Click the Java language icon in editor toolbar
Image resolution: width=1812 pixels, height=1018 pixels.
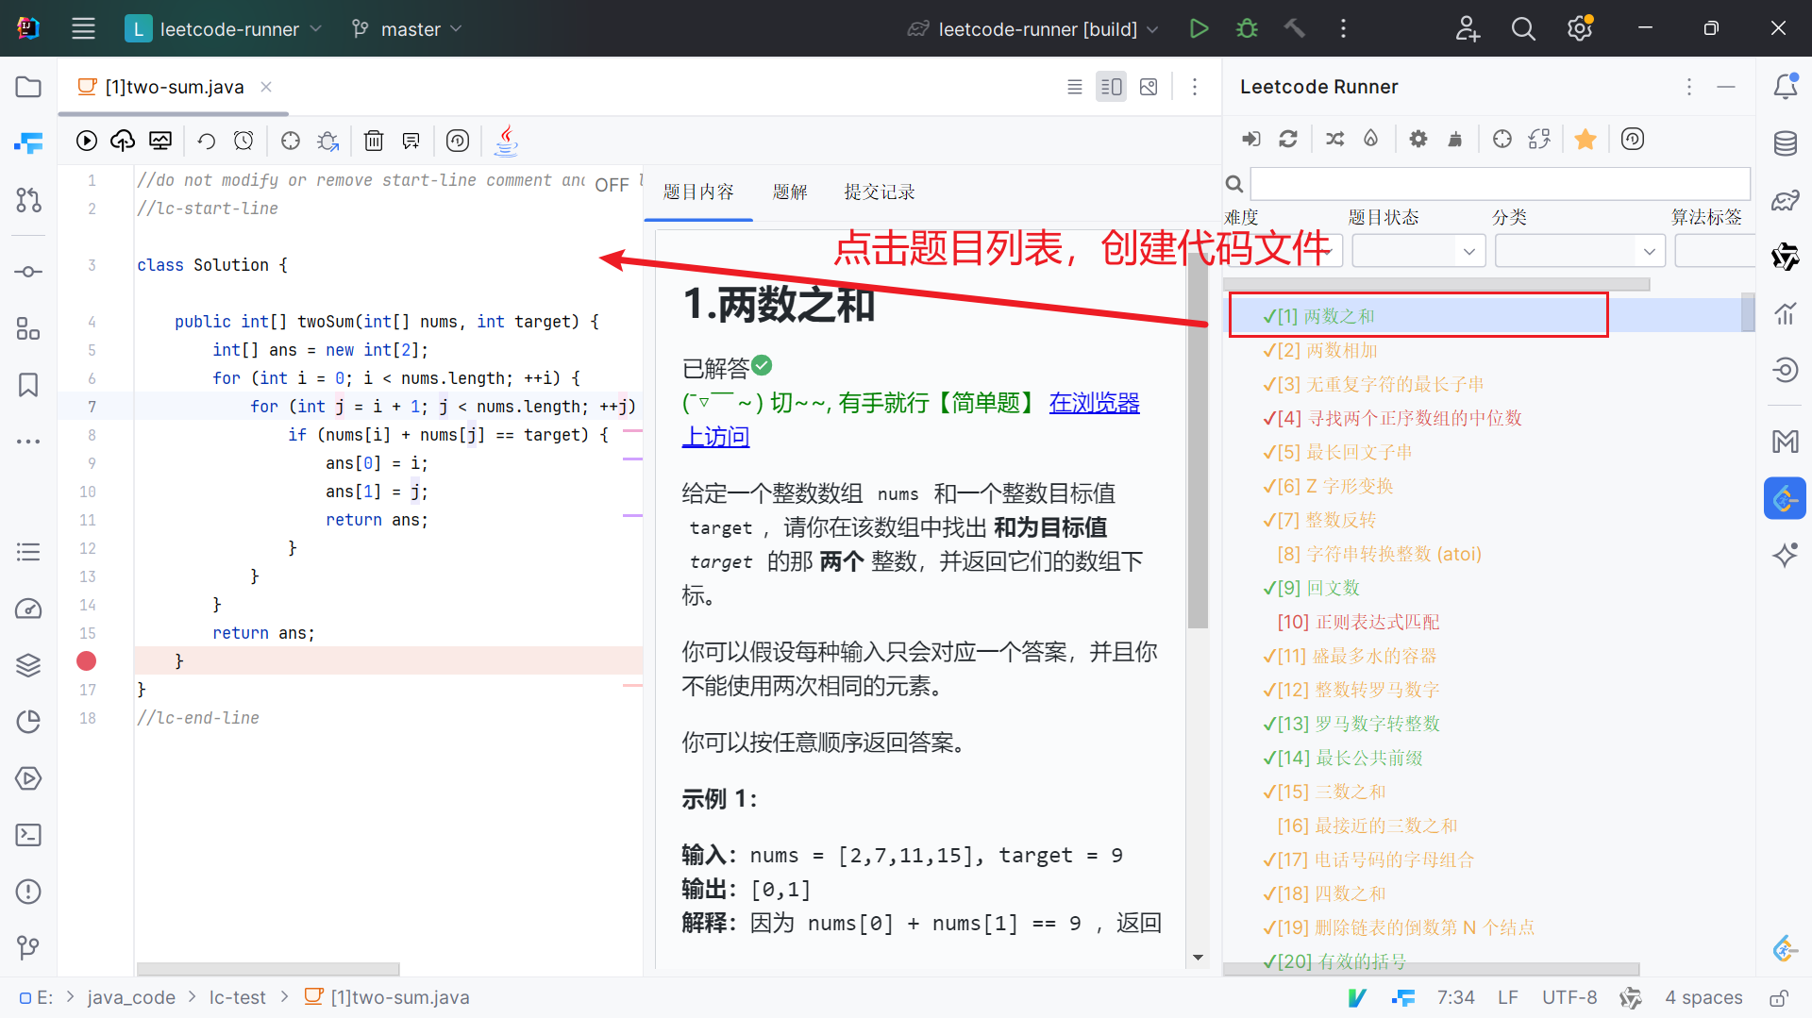[x=507, y=141]
